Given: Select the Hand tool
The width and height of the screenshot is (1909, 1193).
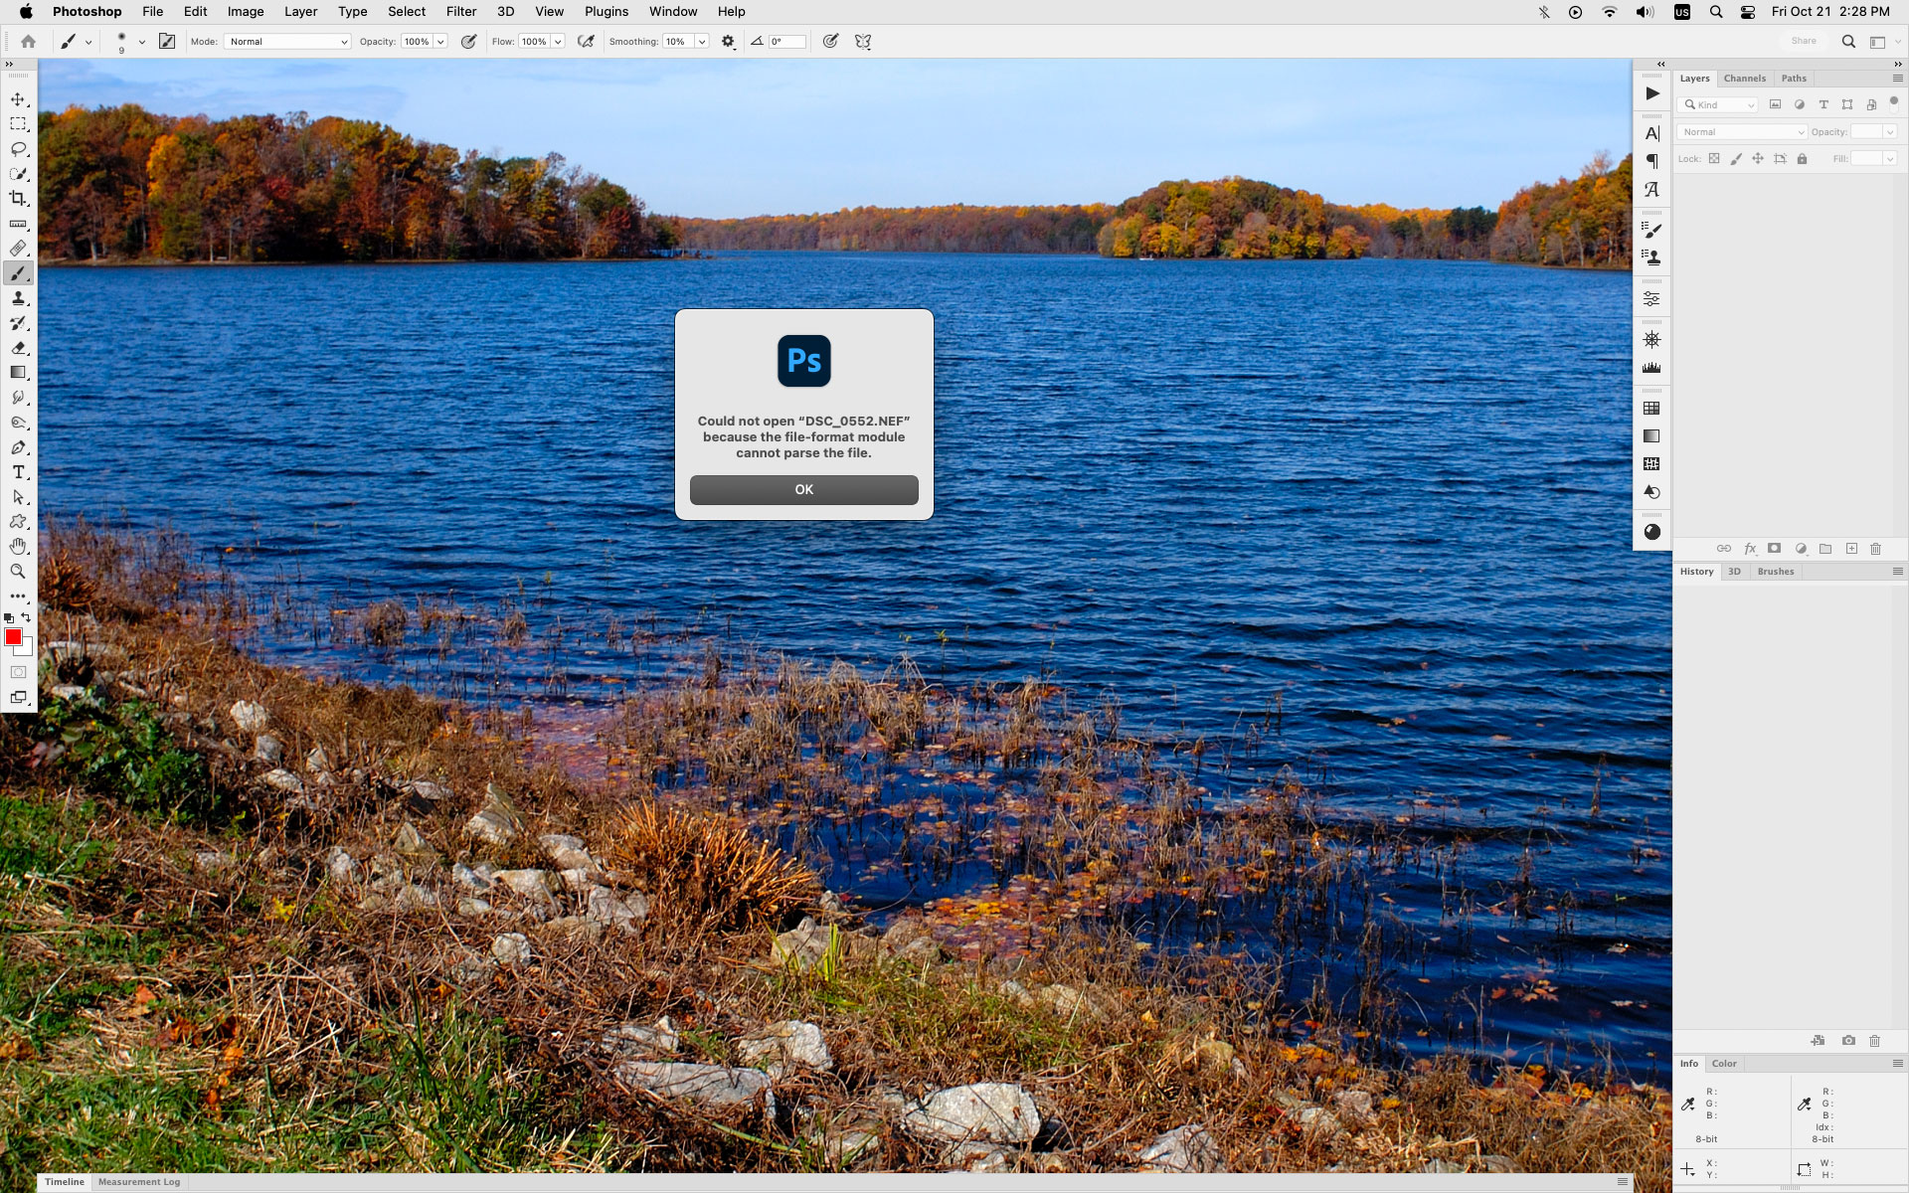Looking at the screenshot, I should pyautogui.click(x=18, y=547).
